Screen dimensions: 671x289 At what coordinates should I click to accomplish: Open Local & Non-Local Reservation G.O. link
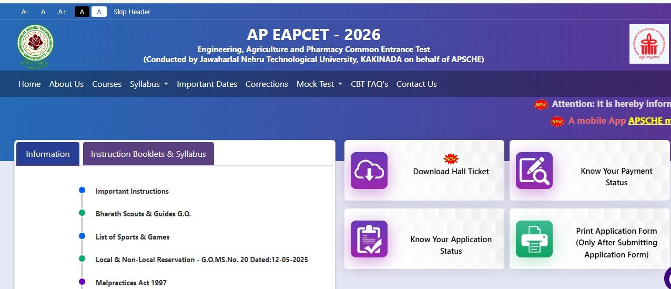tap(202, 260)
